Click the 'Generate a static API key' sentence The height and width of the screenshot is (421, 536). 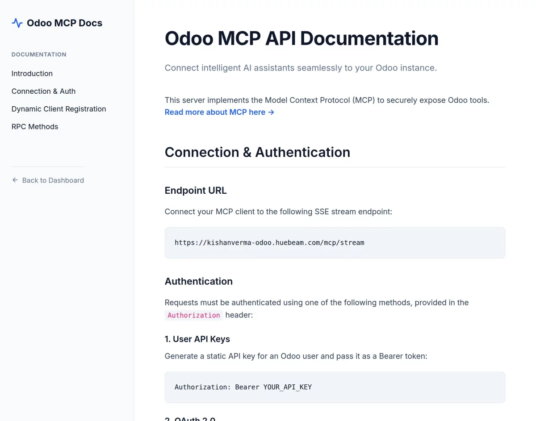point(296,356)
